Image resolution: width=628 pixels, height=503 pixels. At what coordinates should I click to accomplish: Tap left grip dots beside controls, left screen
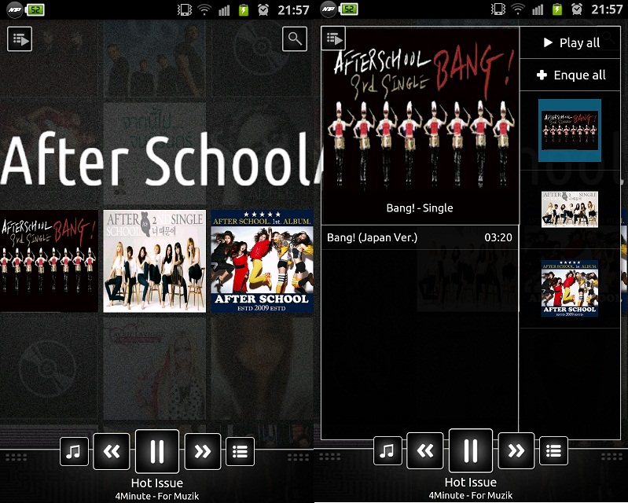tap(17, 457)
